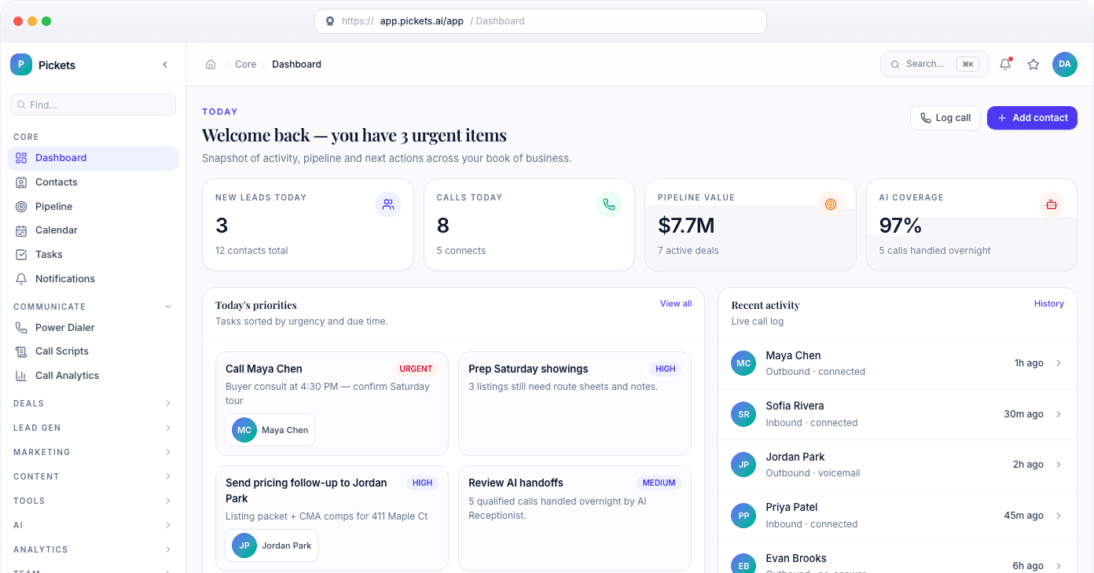The height and width of the screenshot is (573, 1094).
Task: Open Sofia Rivera activity row chevron
Action: point(1059,414)
